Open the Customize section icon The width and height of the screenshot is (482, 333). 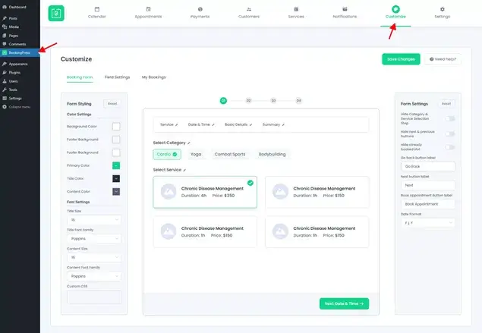coord(395,9)
